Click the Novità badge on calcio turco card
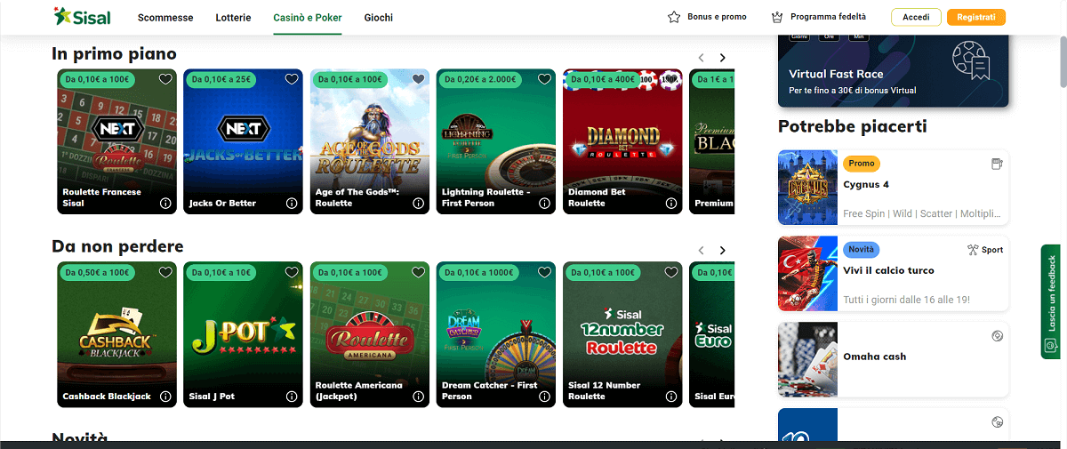This screenshot has width=1067, height=449. (x=862, y=250)
